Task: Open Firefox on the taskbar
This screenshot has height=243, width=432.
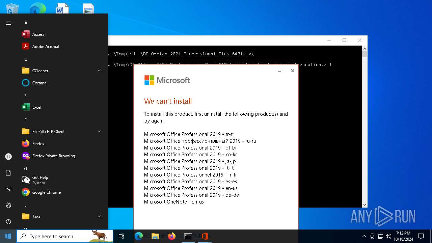Action: [172, 236]
